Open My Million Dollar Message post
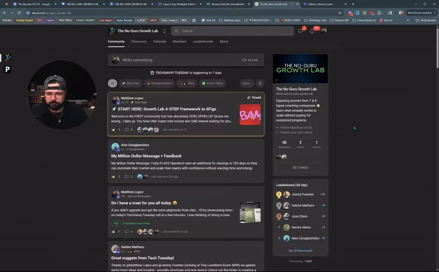This screenshot has height=272, width=439. point(147,156)
